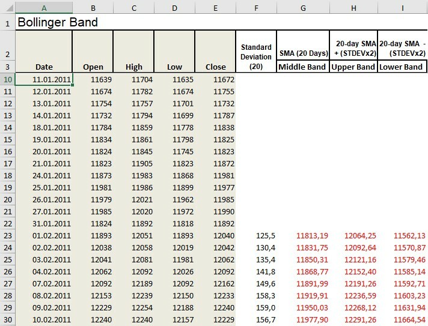Viewport: 428px width, 326px height.
Task: Select the row 30 header
Action: pyautogui.click(x=7, y=319)
